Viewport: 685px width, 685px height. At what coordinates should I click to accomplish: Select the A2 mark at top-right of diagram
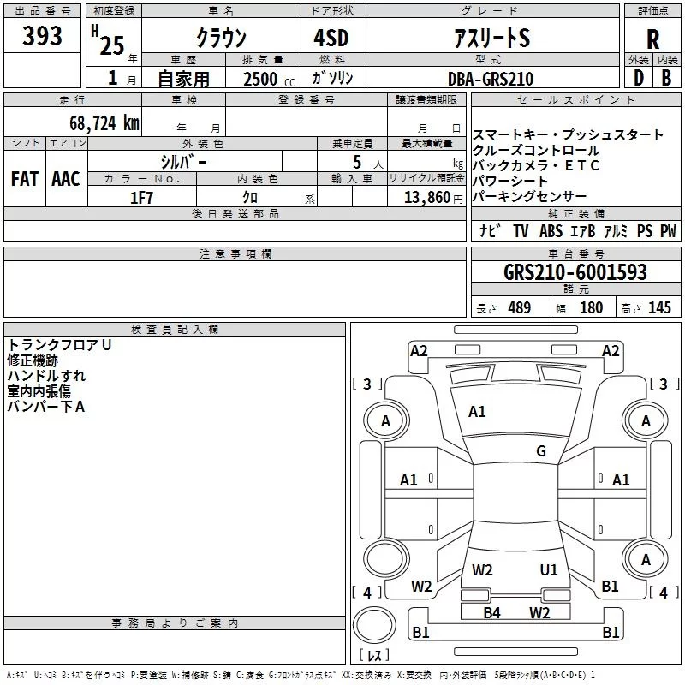[611, 351]
